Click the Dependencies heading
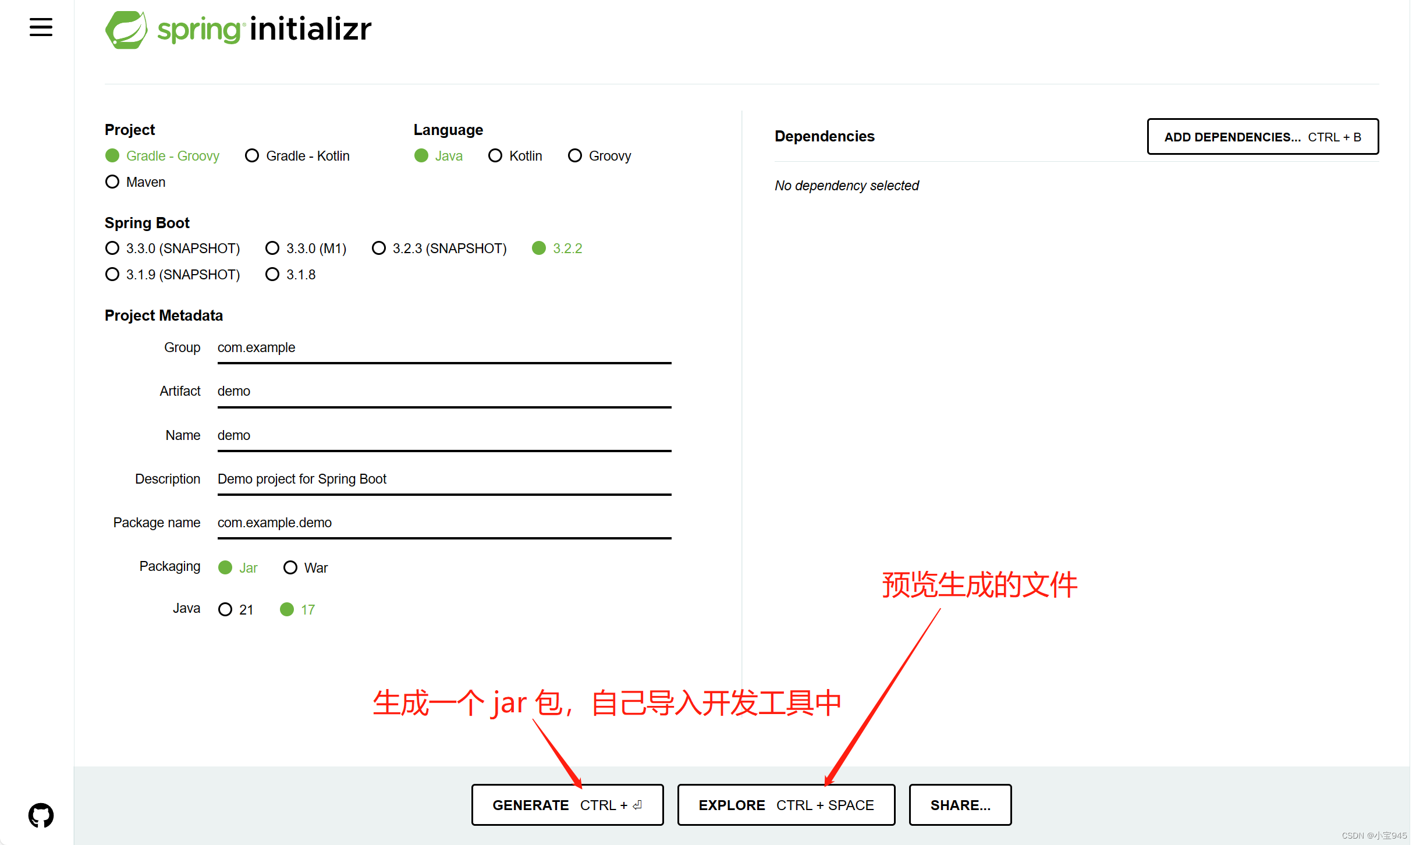This screenshot has height=845, width=1416. pyautogui.click(x=825, y=136)
